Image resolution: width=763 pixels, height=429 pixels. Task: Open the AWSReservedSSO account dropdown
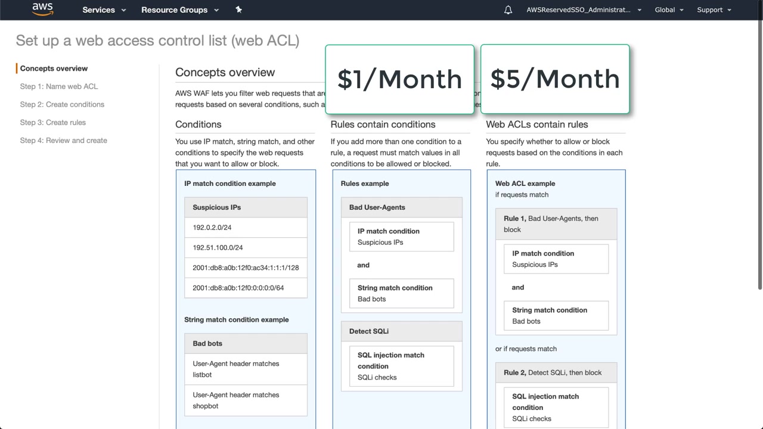coord(584,10)
